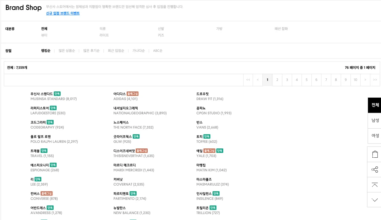This screenshot has width=381, height=220.
Task: Go to page 7
Action: 326,80
